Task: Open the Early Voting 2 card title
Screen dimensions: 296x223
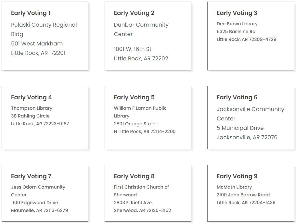Action: (134, 13)
